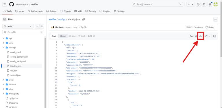Switch to Code view toggle

54,36
